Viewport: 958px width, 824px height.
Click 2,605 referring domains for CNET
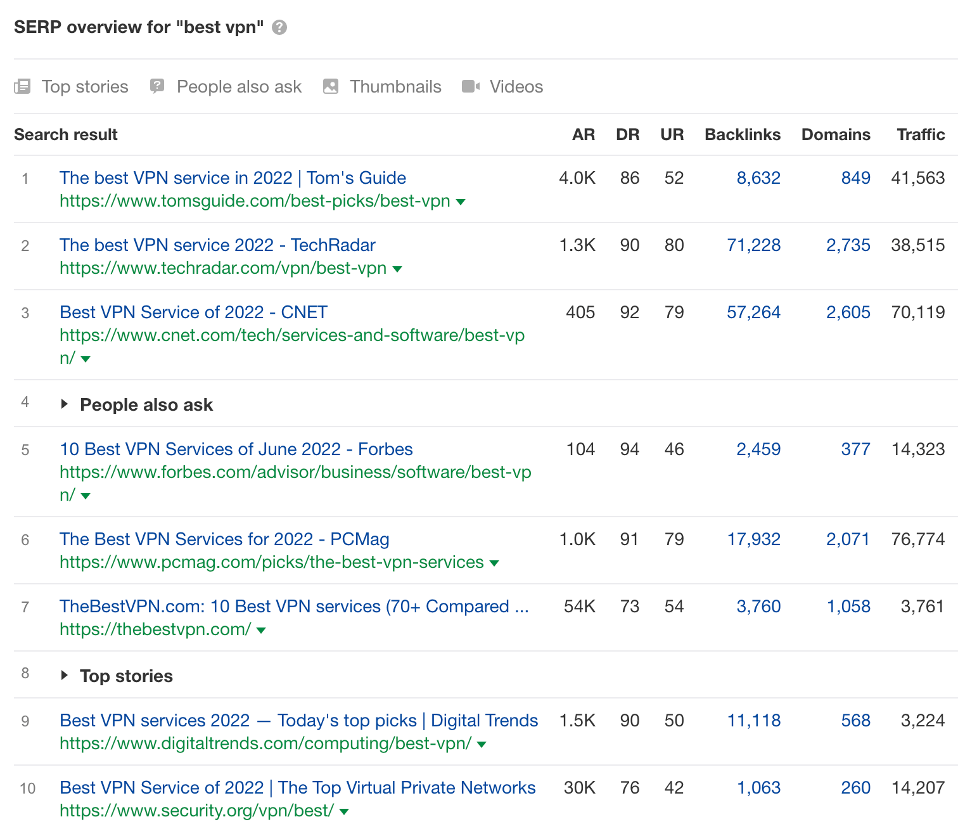848,312
